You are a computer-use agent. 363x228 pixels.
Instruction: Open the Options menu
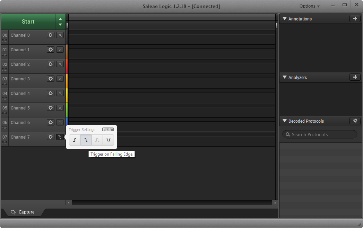[309, 6]
